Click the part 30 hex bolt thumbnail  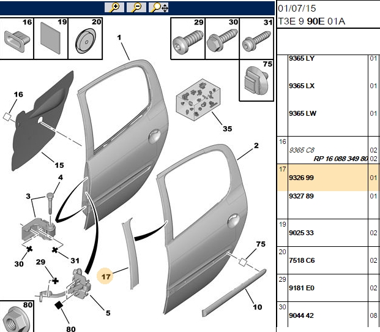point(222,39)
